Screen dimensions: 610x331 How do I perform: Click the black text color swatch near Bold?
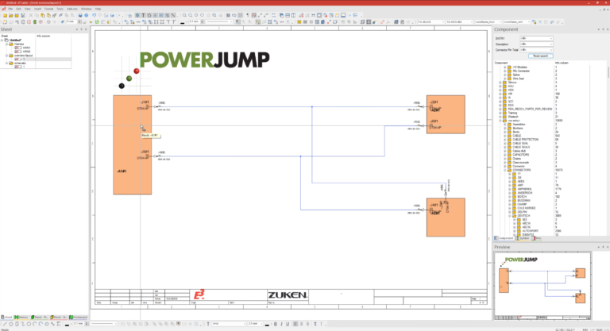point(267,325)
